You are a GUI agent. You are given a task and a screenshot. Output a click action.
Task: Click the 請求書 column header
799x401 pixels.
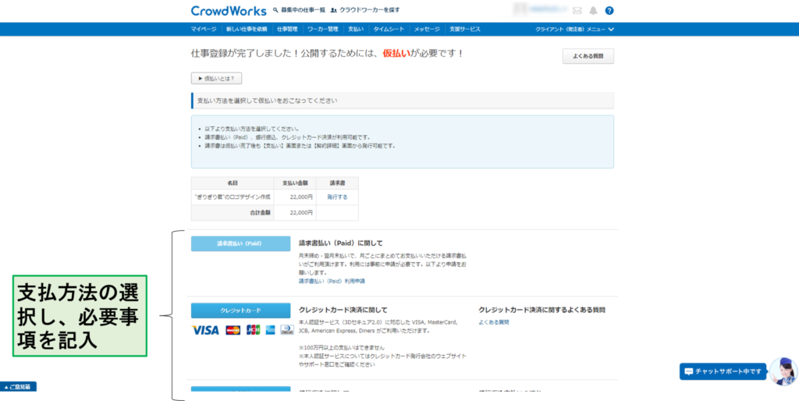[x=337, y=183]
